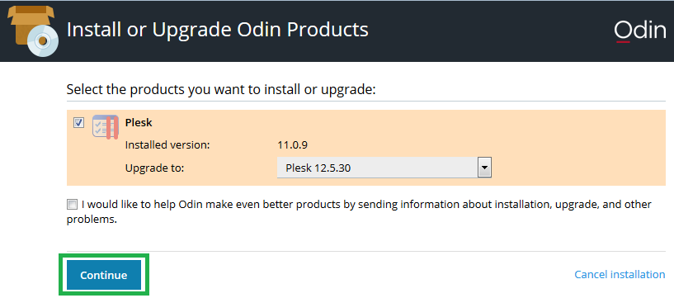The image size is (674, 298).
Task: Click the Plesk product icon
Action: (106, 127)
